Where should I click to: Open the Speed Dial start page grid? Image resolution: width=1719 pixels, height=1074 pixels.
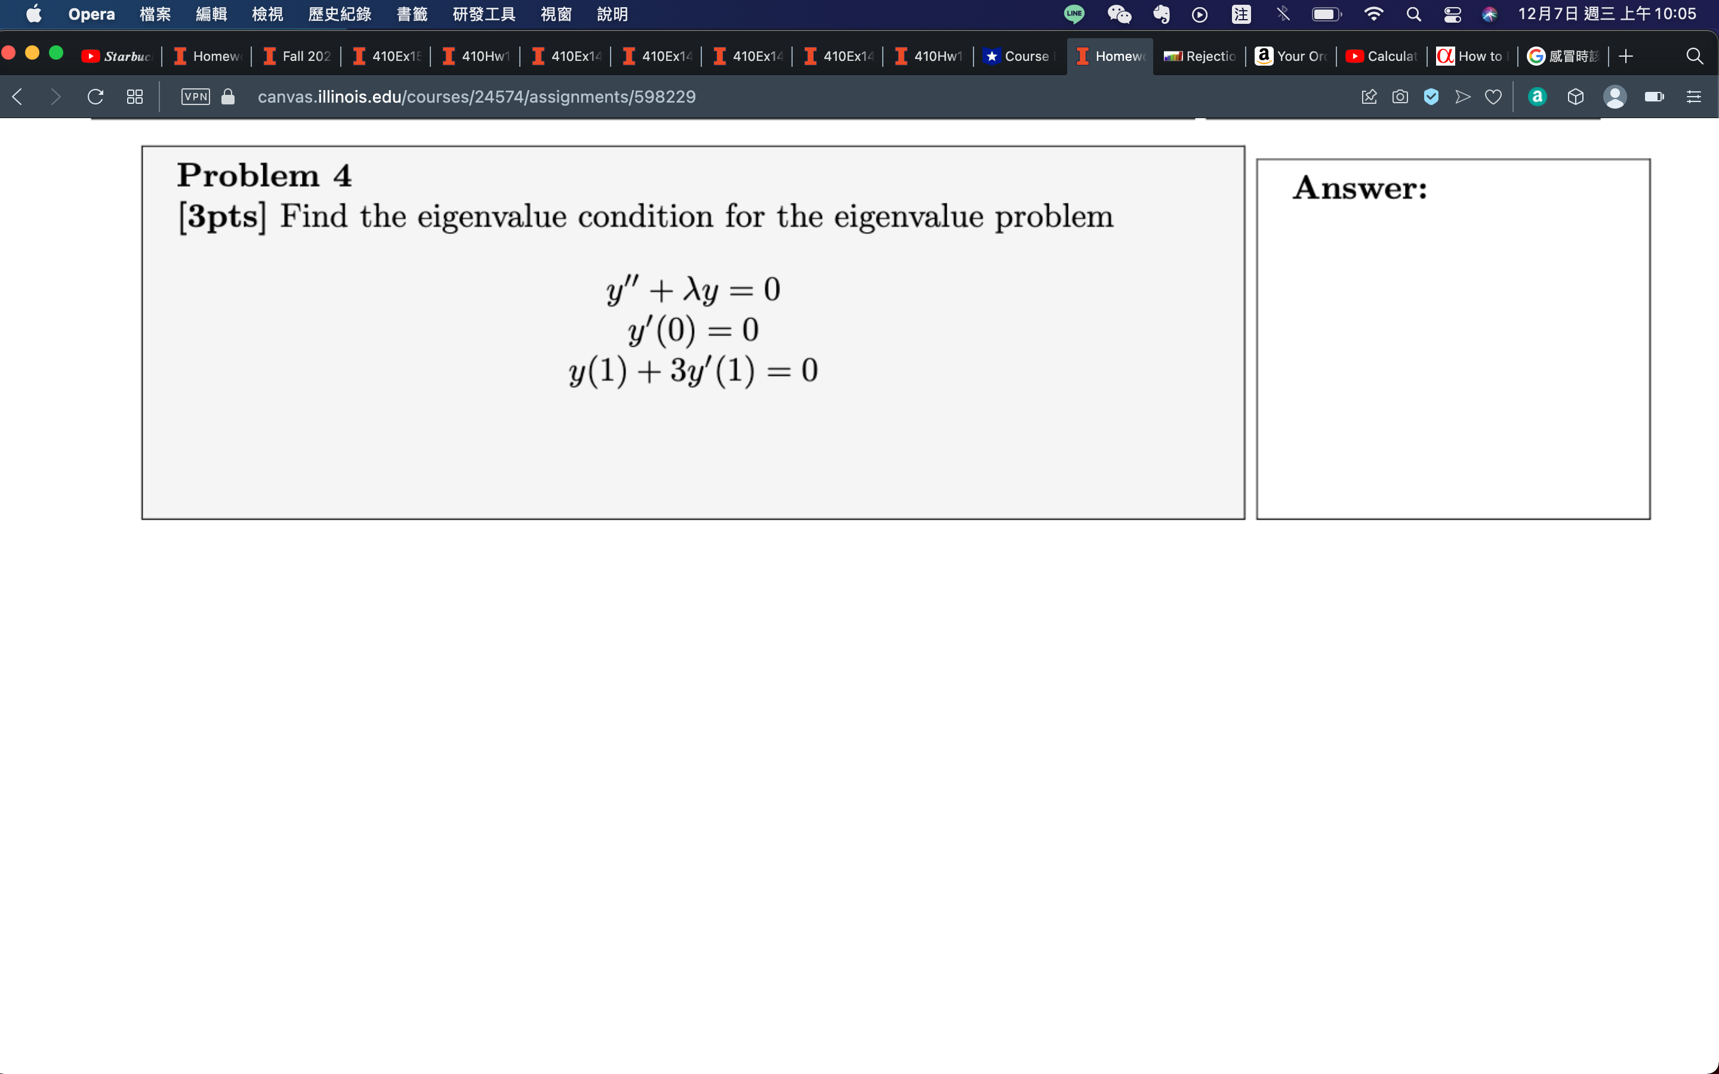[x=134, y=97]
